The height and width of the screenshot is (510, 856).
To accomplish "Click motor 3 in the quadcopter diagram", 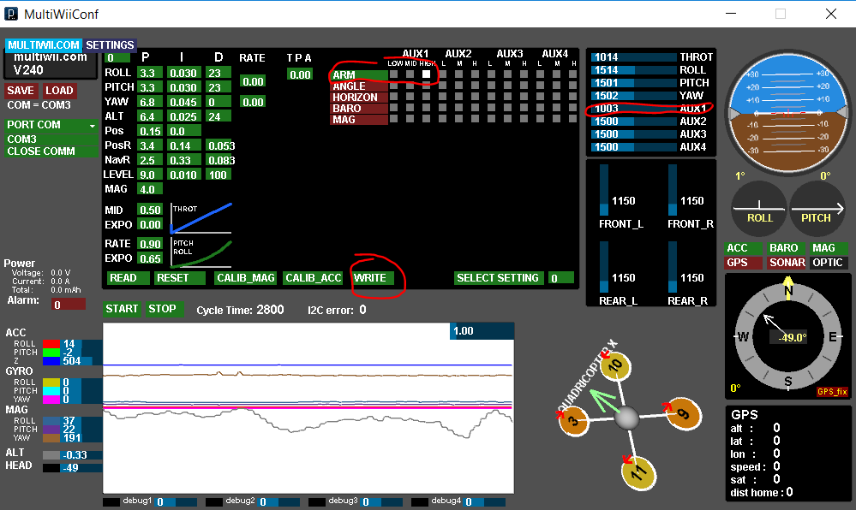I will pyautogui.click(x=574, y=420).
